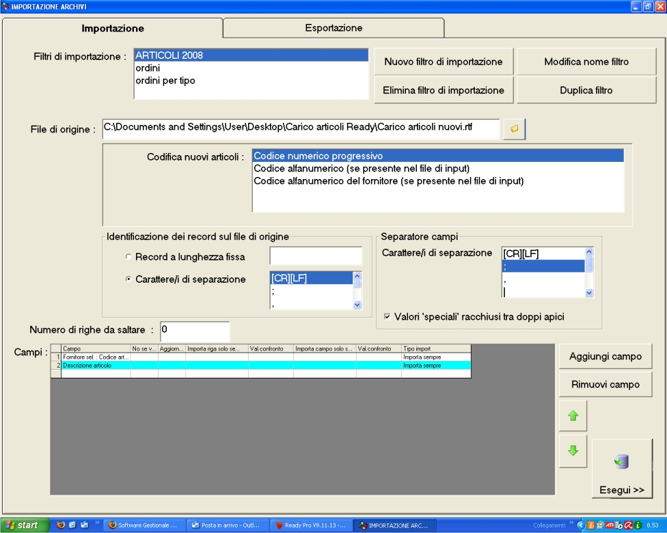Viewport: 667px width, 533px height.
Task: Switch to Posta in arrivo Outlook window
Action: (x=228, y=525)
